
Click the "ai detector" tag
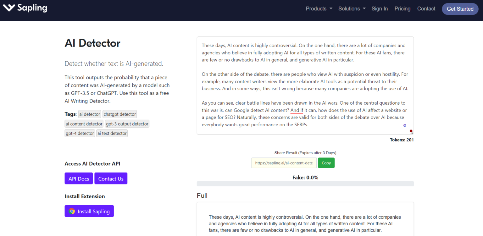pos(89,114)
